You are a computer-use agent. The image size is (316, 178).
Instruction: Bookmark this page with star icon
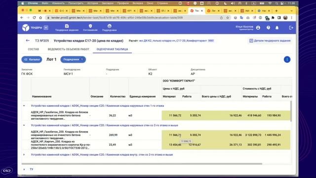coord(228,18)
